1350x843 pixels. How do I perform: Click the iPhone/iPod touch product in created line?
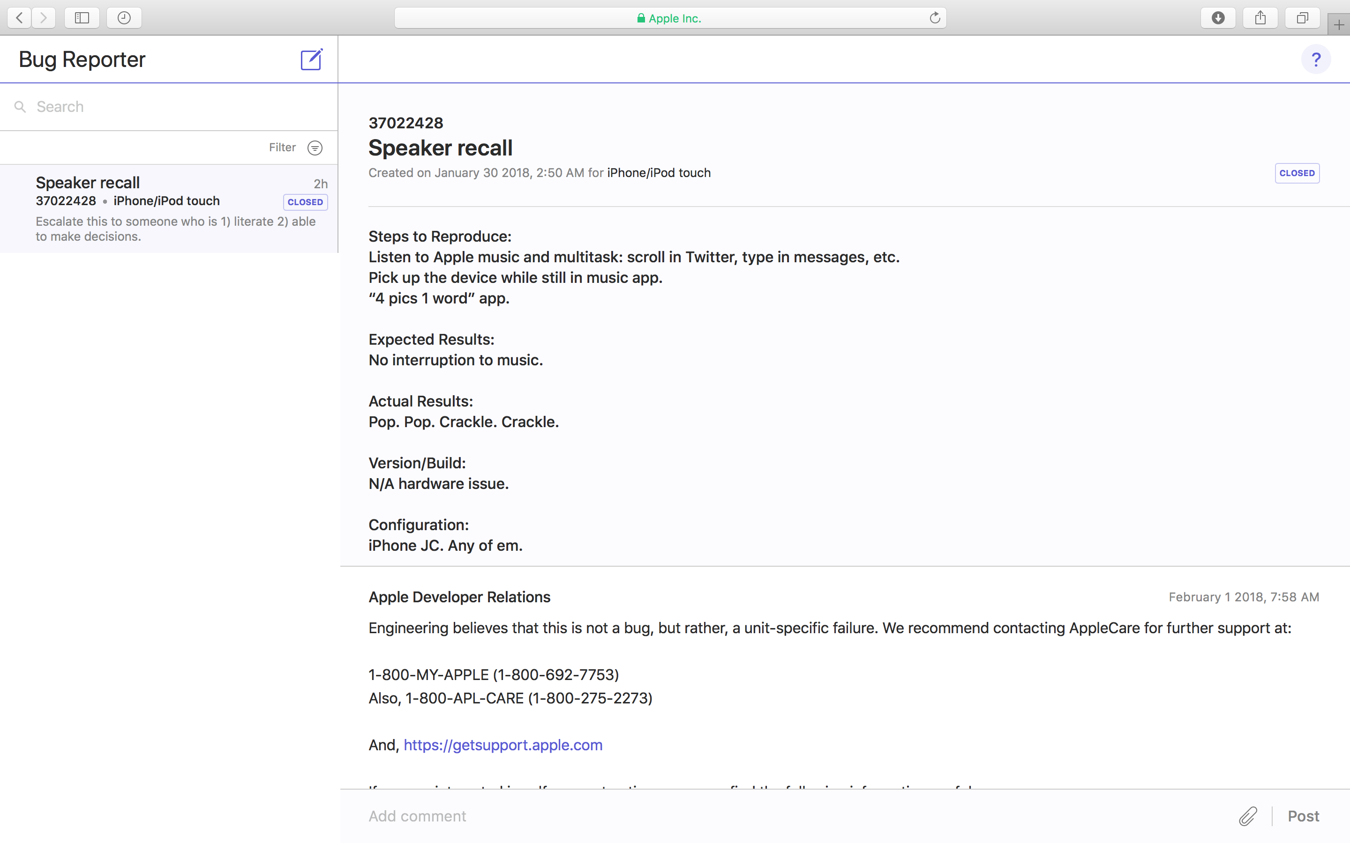coord(659,173)
